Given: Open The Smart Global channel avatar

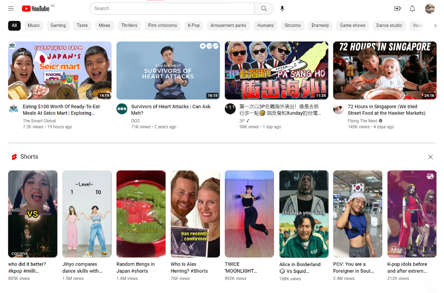Looking at the screenshot, I should point(13,109).
